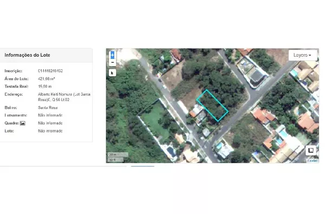Select lot area value 421,66 m²
The height and width of the screenshot is (214, 325).
(x=47, y=78)
